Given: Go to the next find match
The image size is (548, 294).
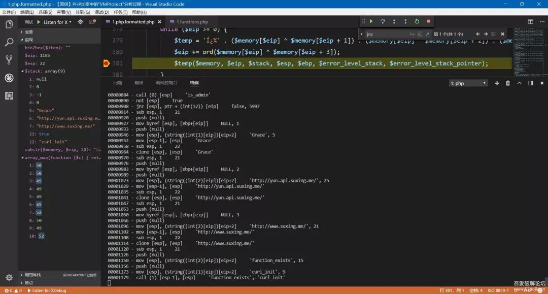Looking at the screenshot, I should coord(486,34).
